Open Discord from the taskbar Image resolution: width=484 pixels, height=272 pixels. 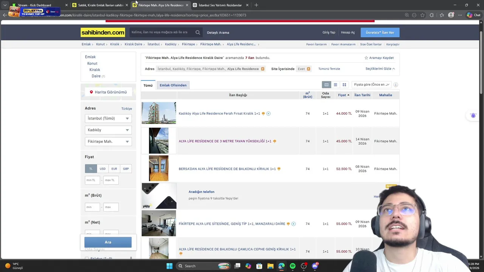[315, 266]
